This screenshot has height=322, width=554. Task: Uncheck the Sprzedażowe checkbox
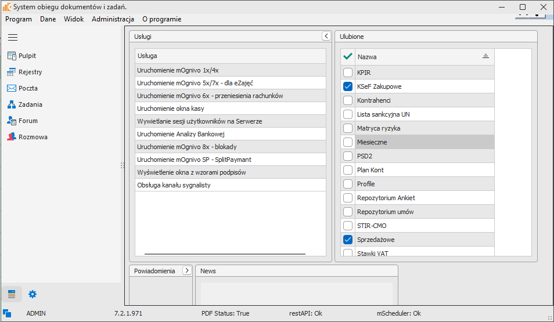coord(348,240)
